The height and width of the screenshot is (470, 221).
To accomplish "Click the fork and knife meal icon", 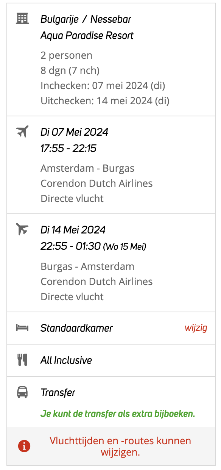I will pos(22,360).
